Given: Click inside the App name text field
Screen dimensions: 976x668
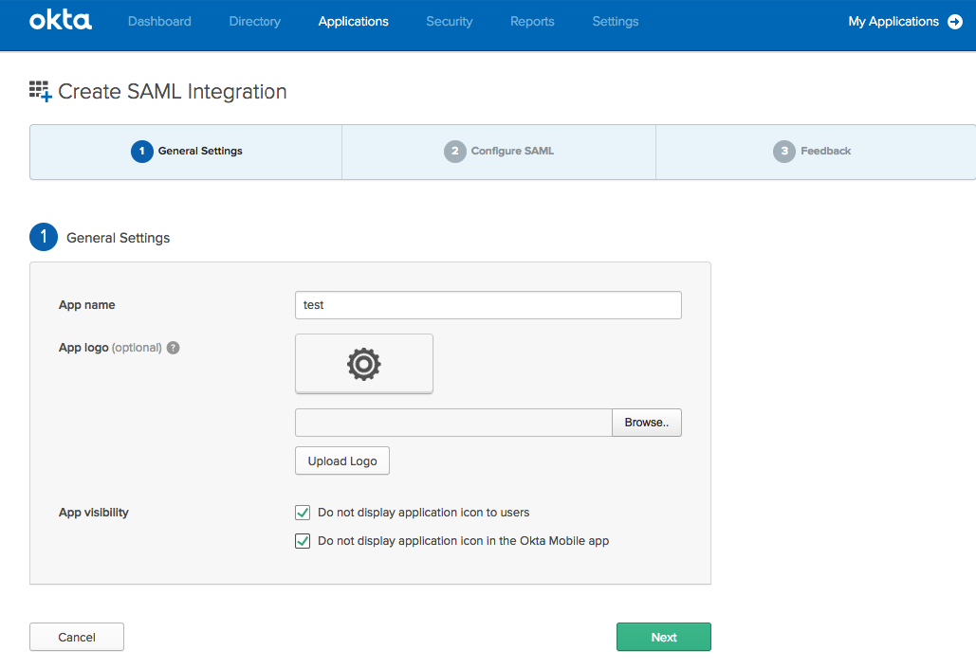Looking at the screenshot, I should 487,305.
